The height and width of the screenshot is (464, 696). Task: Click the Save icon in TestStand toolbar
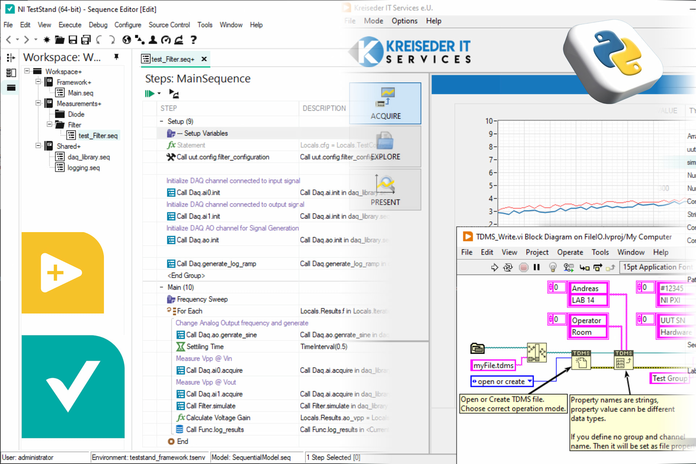[72, 40]
